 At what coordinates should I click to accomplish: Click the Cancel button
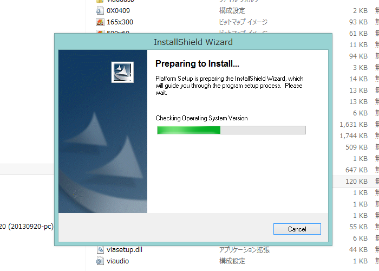coord(297,229)
